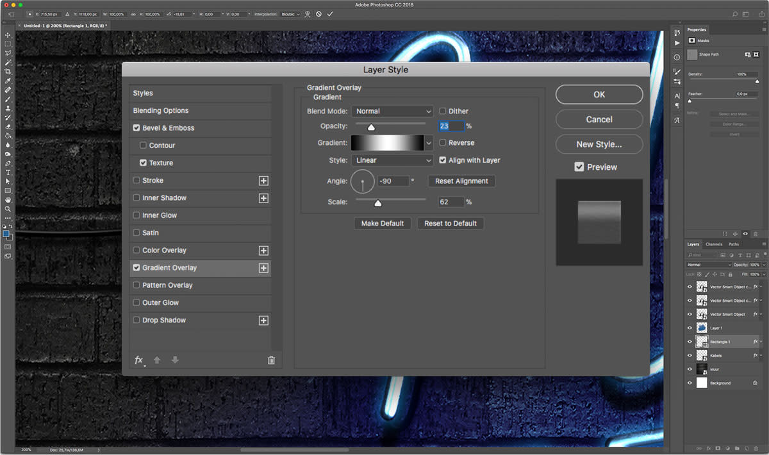
Task: Add layer mask icon in Layers panel
Action: click(x=718, y=447)
